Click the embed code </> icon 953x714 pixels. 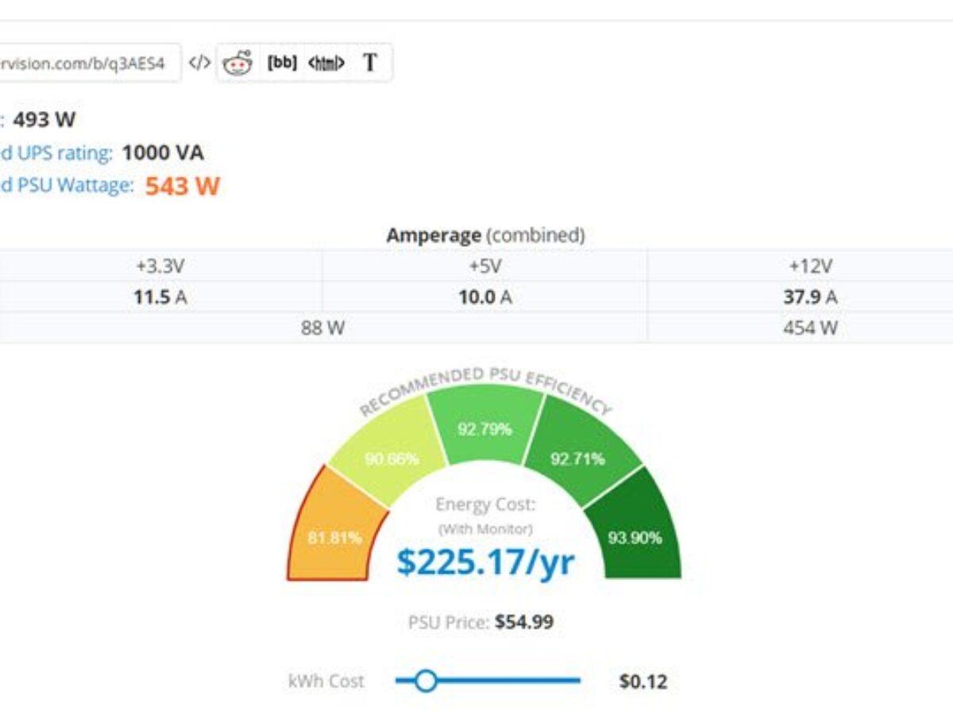(x=200, y=63)
